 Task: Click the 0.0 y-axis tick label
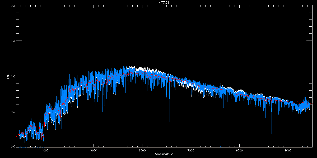[x=12, y=146]
